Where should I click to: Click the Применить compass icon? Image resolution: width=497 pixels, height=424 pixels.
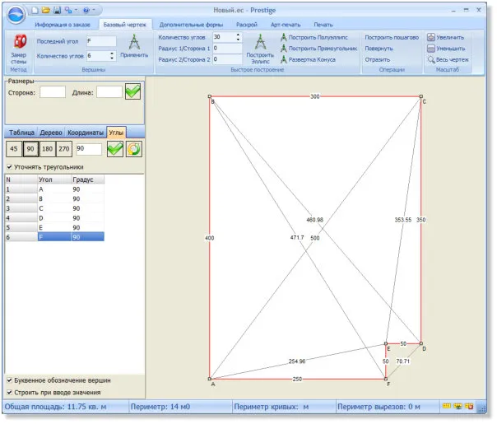point(134,42)
